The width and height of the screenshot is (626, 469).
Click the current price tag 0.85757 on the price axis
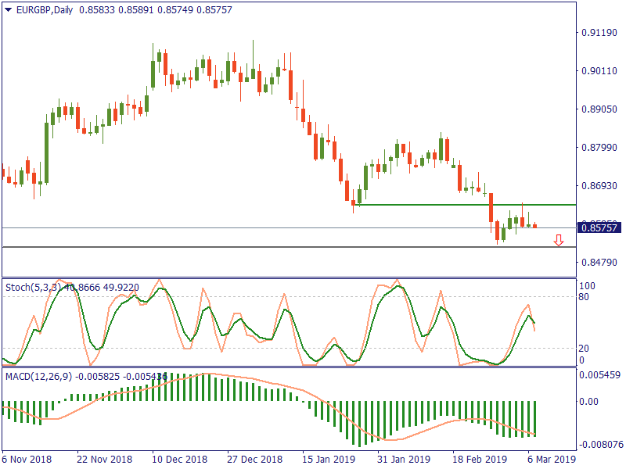[599, 227]
